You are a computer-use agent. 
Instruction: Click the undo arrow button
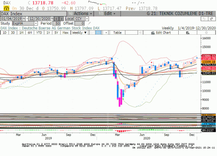[204, 19]
